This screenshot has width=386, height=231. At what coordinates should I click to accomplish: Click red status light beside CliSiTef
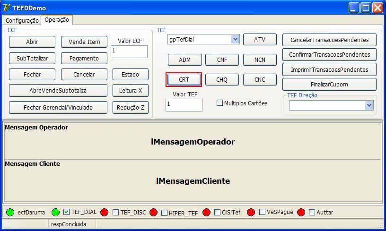point(206,212)
